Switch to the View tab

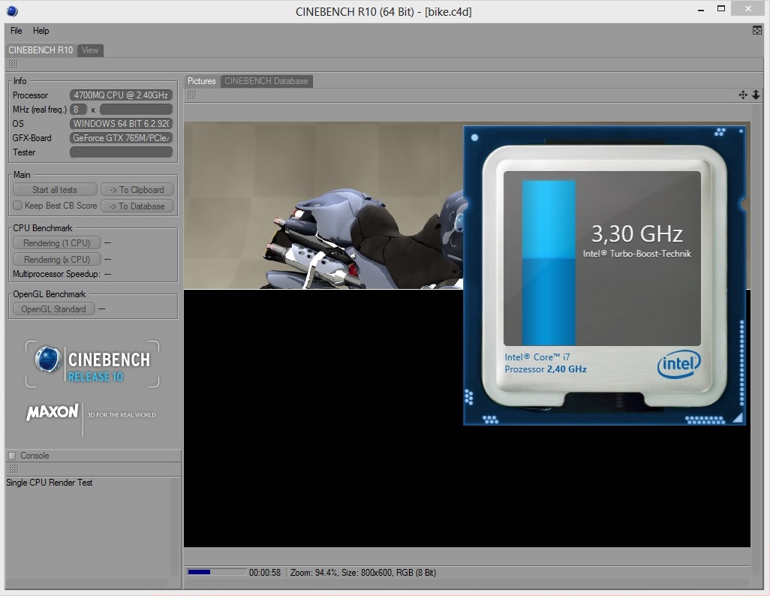[90, 50]
